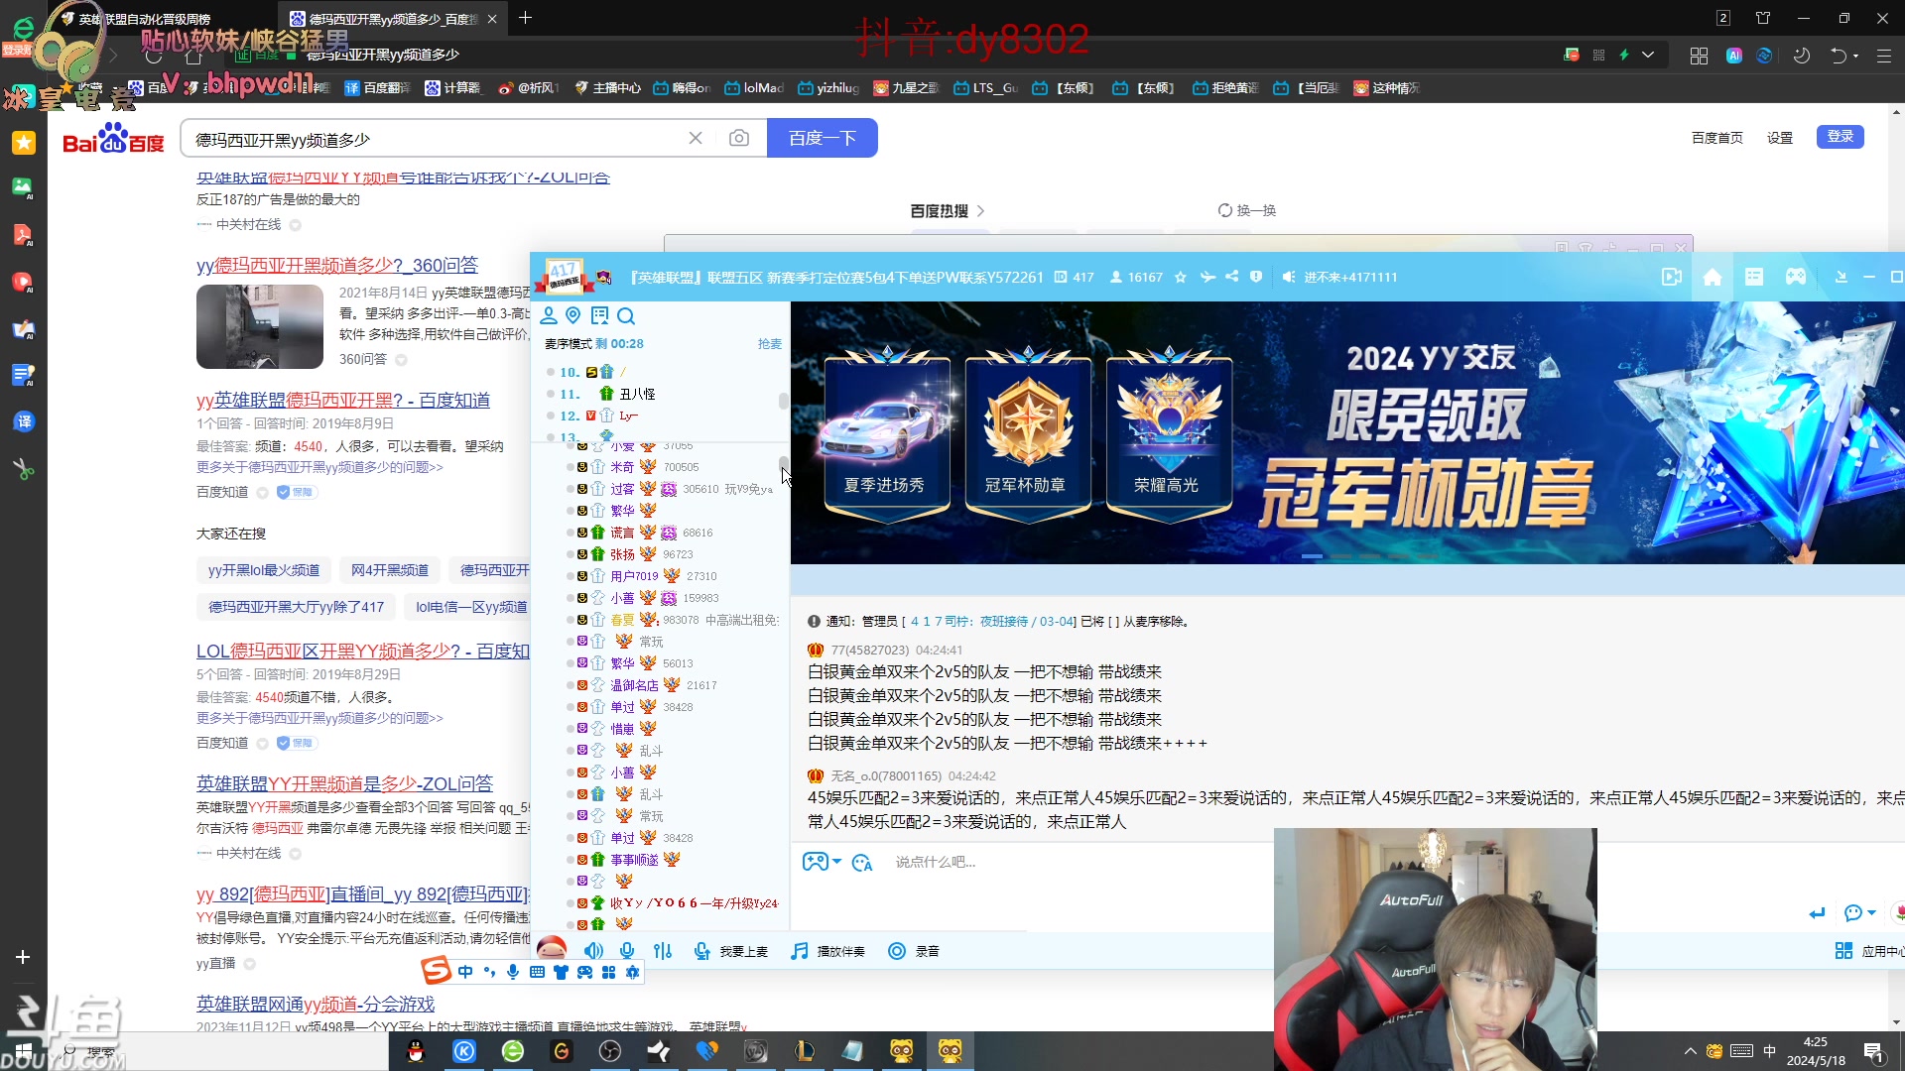This screenshot has width=1905, height=1071.
Task: Open 应用中心 app center
Action: pyautogui.click(x=1869, y=951)
